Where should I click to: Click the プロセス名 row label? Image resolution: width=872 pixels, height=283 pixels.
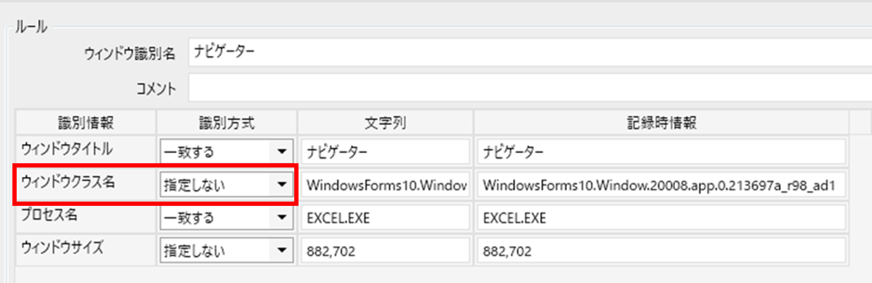coord(50,215)
